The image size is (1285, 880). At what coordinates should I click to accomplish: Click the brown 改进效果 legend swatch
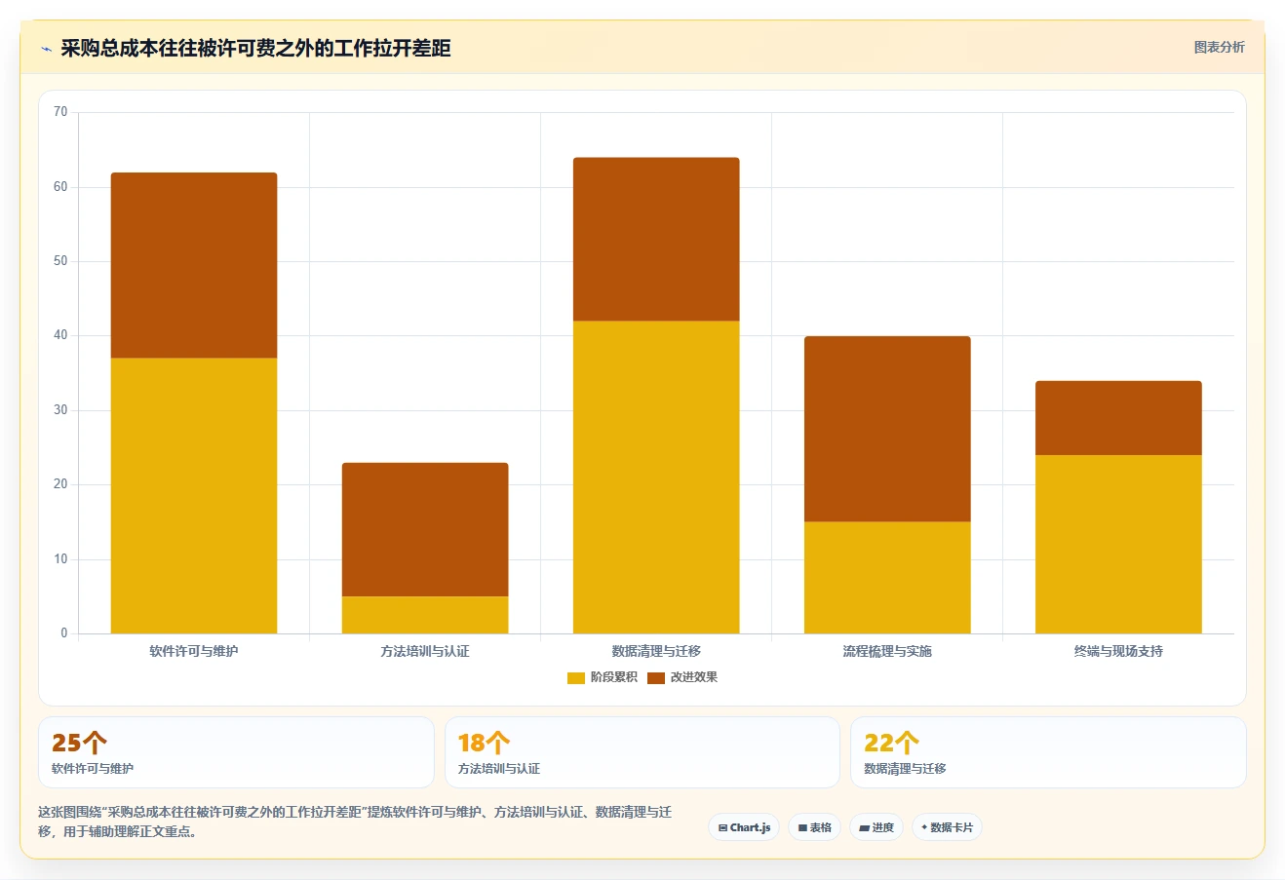coord(655,678)
